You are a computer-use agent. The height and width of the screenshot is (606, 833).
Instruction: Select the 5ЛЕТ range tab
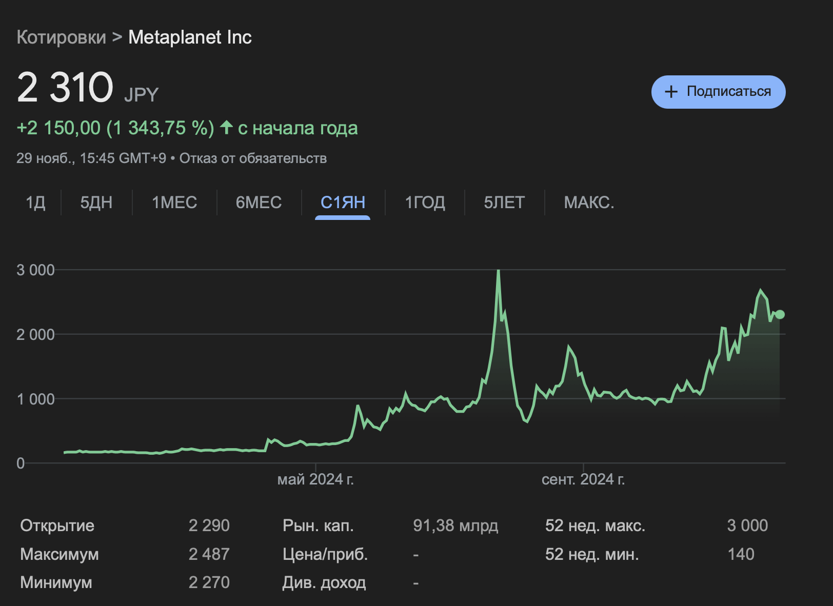tap(504, 203)
